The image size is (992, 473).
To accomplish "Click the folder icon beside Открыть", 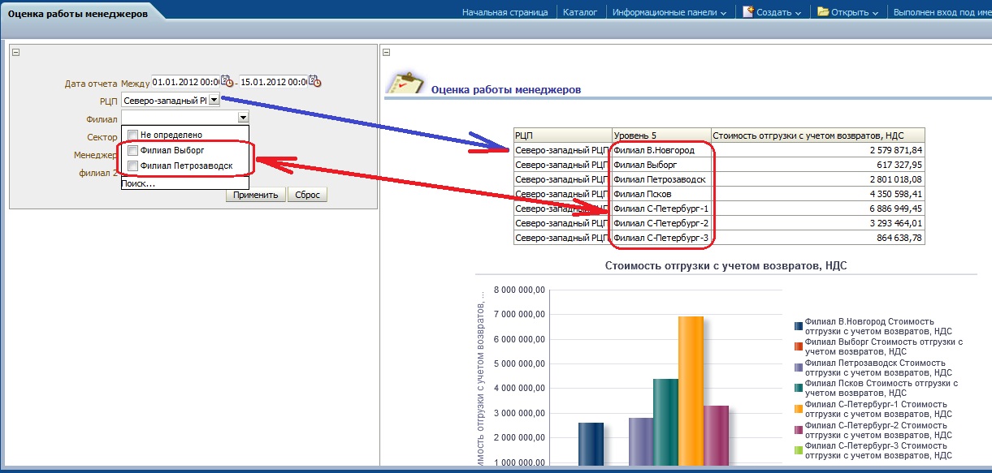I will pos(823,12).
